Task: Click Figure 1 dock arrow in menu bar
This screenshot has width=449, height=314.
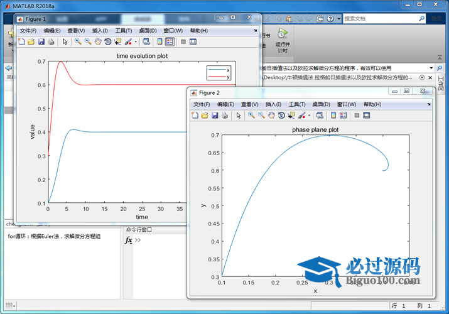Action: pyautogui.click(x=256, y=30)
